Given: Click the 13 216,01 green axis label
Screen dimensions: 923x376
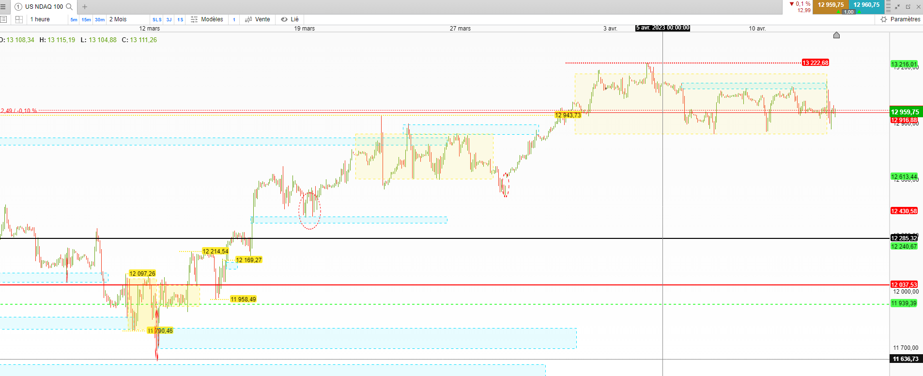Looking at the screenshot, I should pos(904,64).
